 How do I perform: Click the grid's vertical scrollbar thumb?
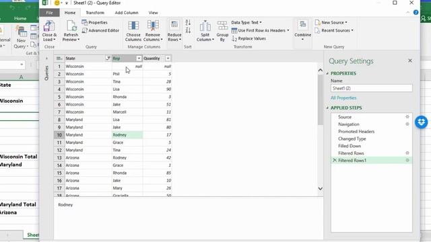click(x=321, y=99)
